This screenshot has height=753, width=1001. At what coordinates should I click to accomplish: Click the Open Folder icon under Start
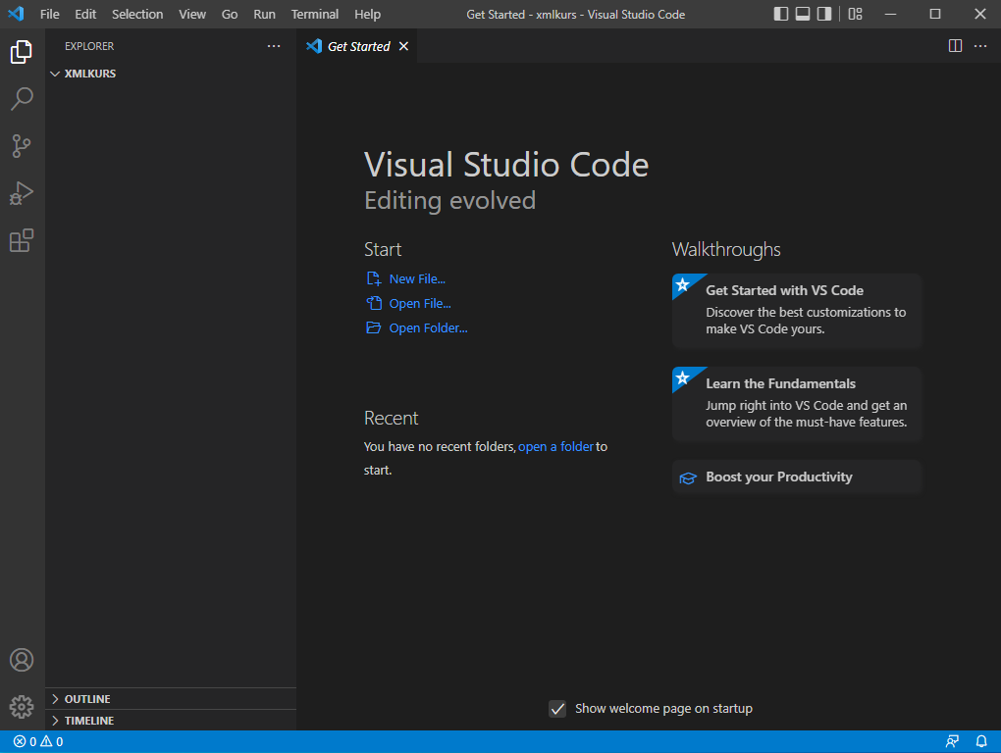pyautogui.click(x=374, y=327)
